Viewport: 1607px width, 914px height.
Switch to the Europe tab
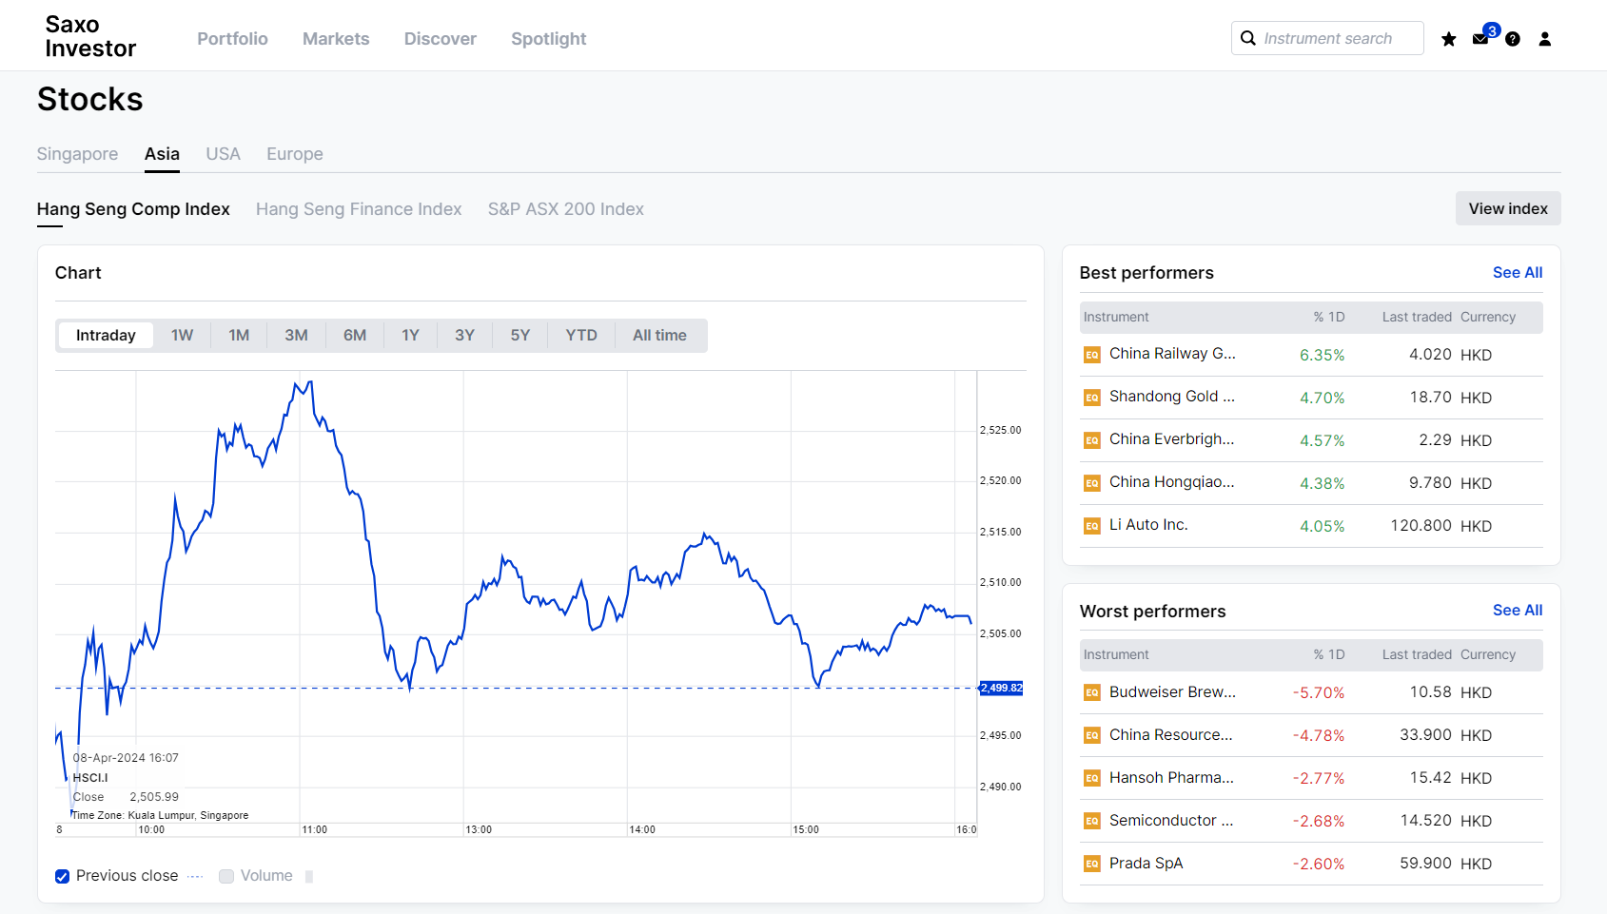point(295,154)
